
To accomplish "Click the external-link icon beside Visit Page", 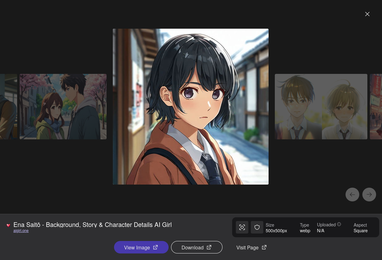I will tap(264, 247).
